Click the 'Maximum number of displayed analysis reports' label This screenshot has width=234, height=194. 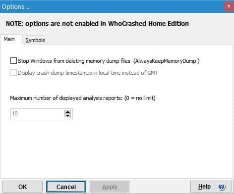[x=66, y=98]
